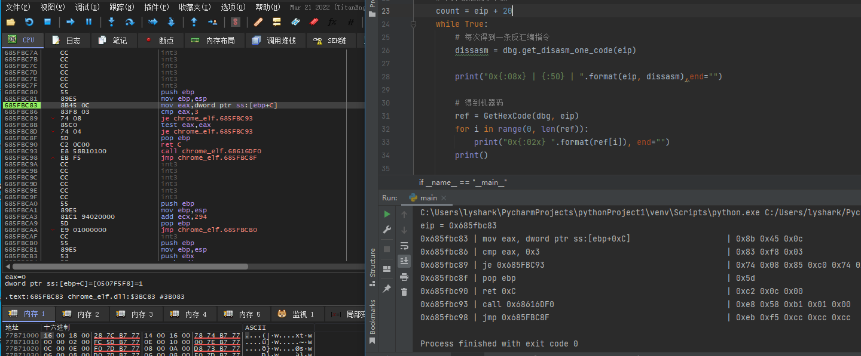Viewport: 861px width, 356px height.
Task: Open the 跟踪(N) menu
Action: click(123, 7)
